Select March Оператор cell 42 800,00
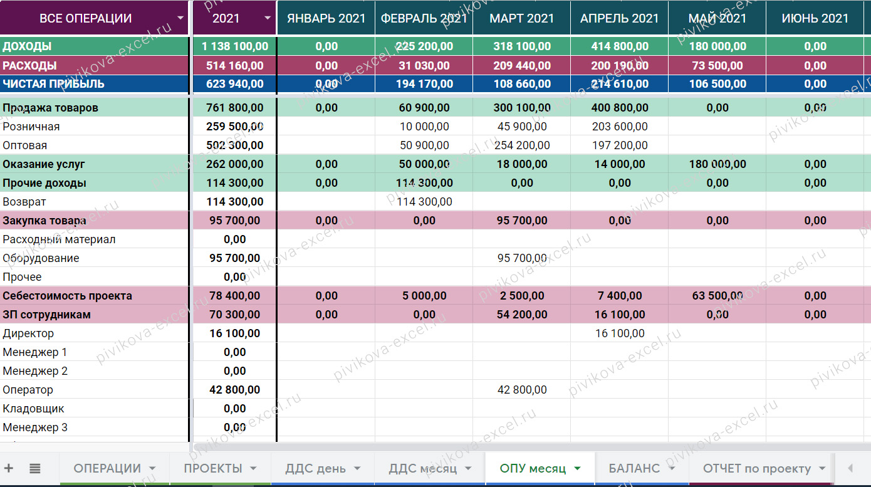This screenshot has height=487, width=871. (x=522, y=390)
